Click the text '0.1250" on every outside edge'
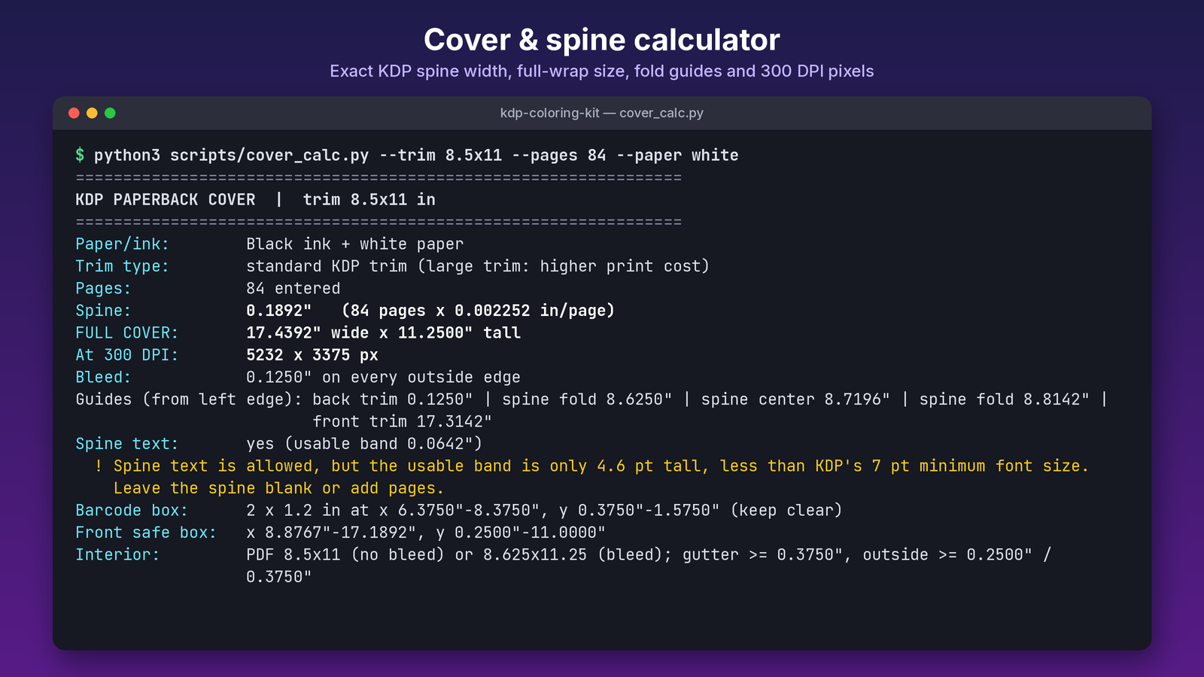Viewport: 1204px width, 677px height. [384, 378]
